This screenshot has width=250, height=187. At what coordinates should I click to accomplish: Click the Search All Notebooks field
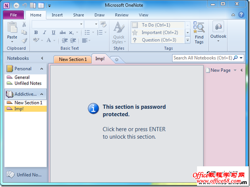point(202,58)
